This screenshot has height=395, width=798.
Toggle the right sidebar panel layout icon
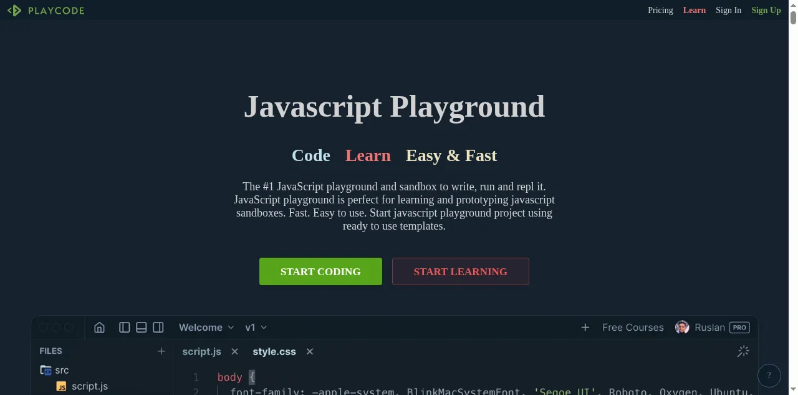158,328
